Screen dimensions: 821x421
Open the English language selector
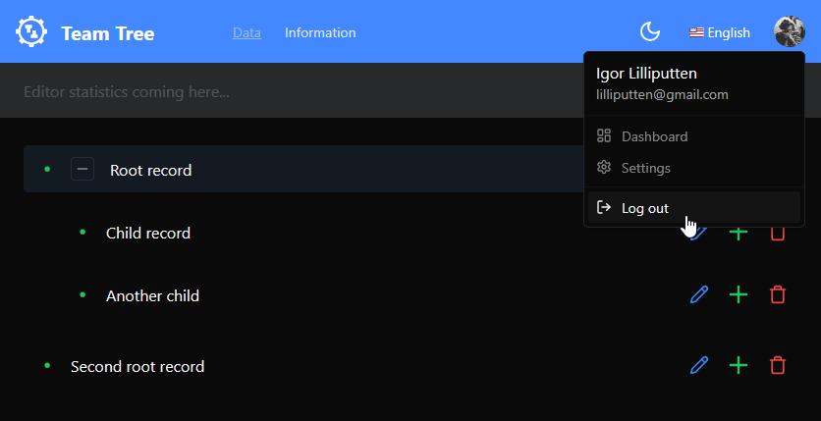[x=720, y=33]
